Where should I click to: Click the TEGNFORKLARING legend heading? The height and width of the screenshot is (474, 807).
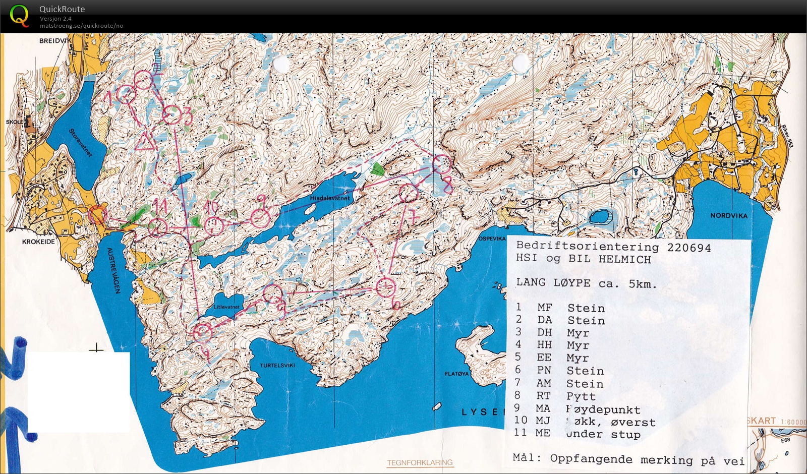pyautogui.click(x=420, y=462)
